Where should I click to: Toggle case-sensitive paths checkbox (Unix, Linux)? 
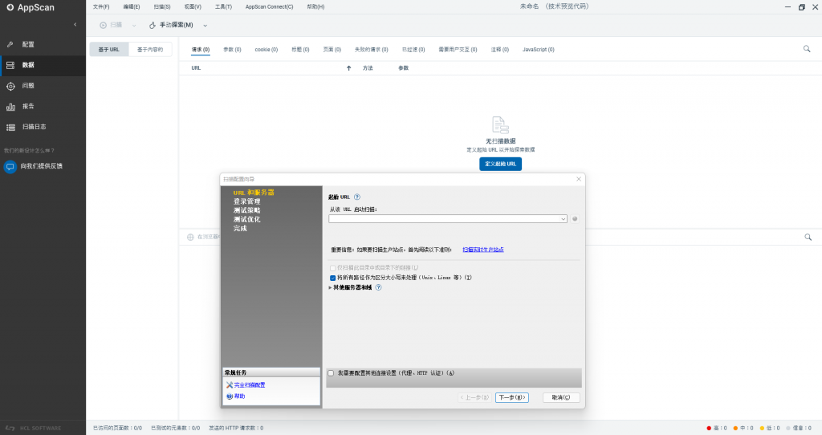coord(332,278)
